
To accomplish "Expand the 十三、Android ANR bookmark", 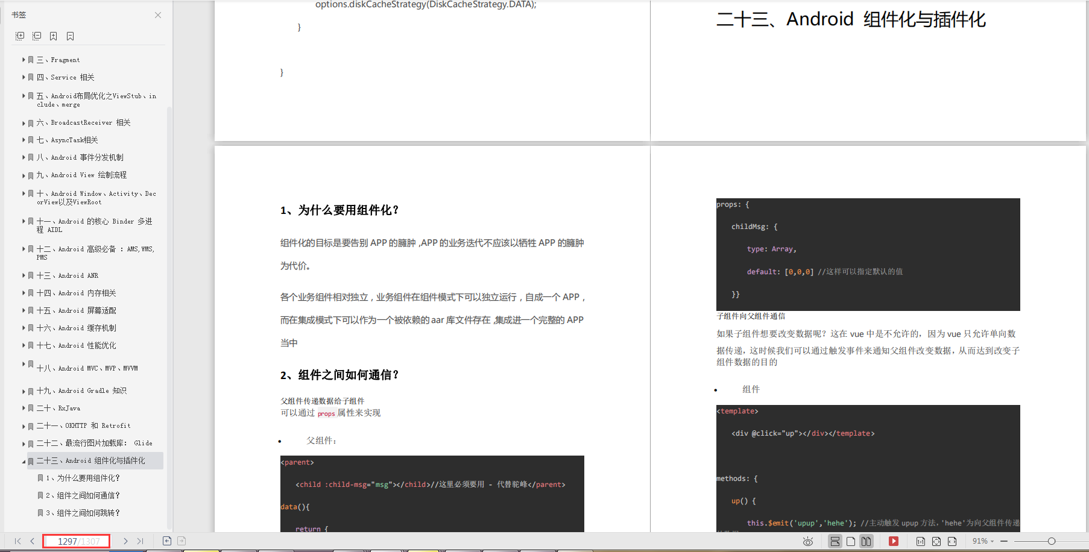I will point(24,275).
